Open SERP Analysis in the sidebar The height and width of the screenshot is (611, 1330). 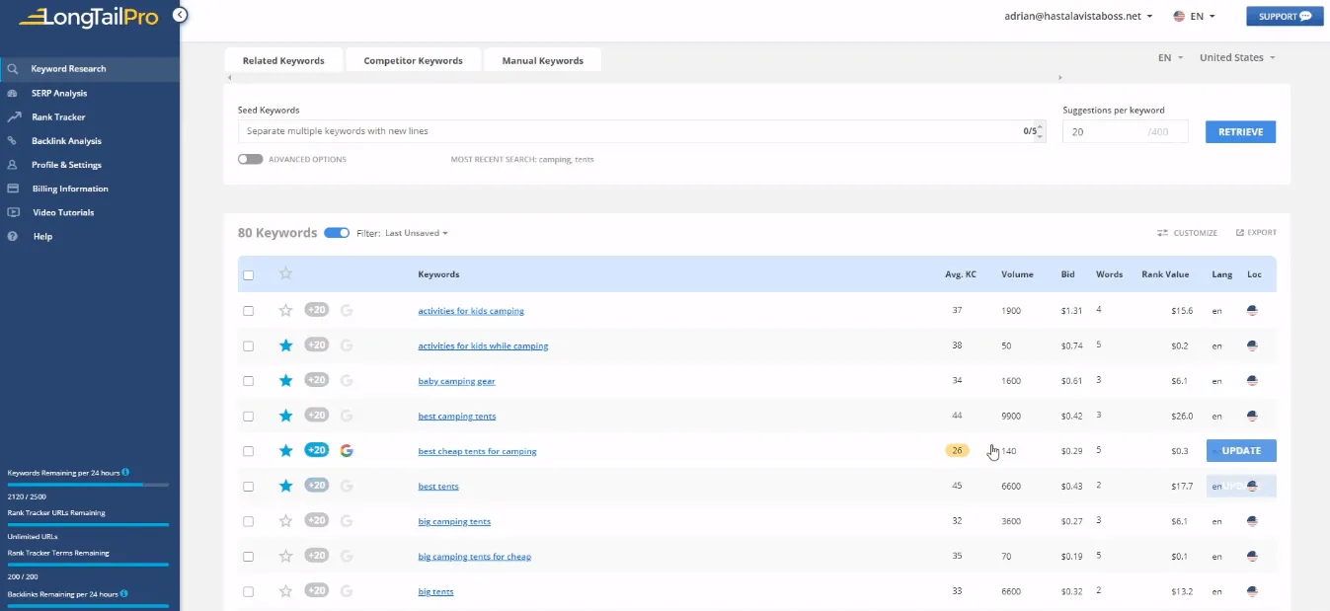pos(59,94)
